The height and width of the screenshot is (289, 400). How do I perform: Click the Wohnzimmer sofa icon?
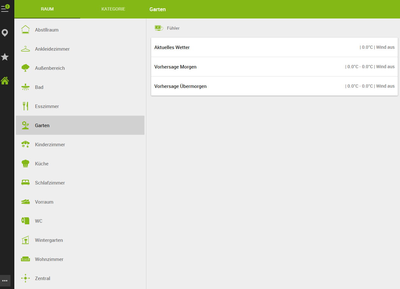[x=25, y=259]
